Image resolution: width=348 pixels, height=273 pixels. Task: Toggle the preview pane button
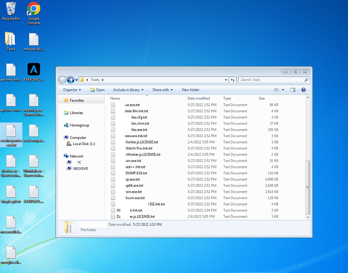tap(293, 90)
